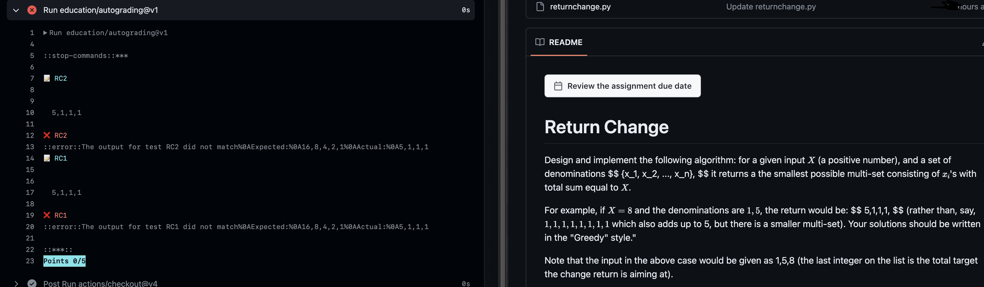Click the red failed status icon of autograding step

click(x=32, y=10)
